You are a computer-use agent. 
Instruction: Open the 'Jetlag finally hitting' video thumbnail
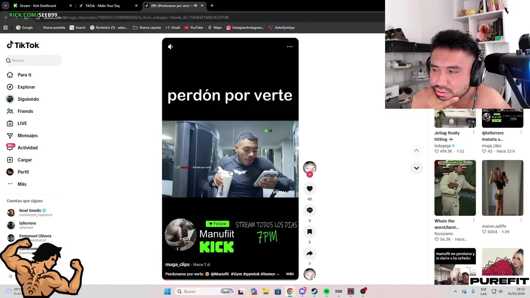[x=455, y=118]
